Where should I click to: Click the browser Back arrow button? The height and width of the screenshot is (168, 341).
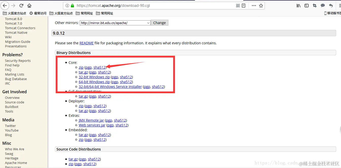pos(5,6)
